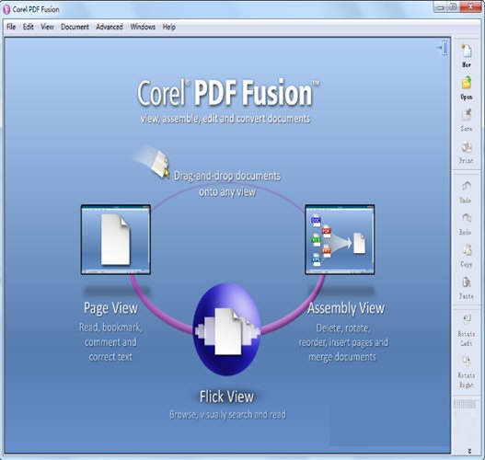Click the Rotate Right icon
The height and width of the screenshot is (460, 485).
click(x=467, y=360)
